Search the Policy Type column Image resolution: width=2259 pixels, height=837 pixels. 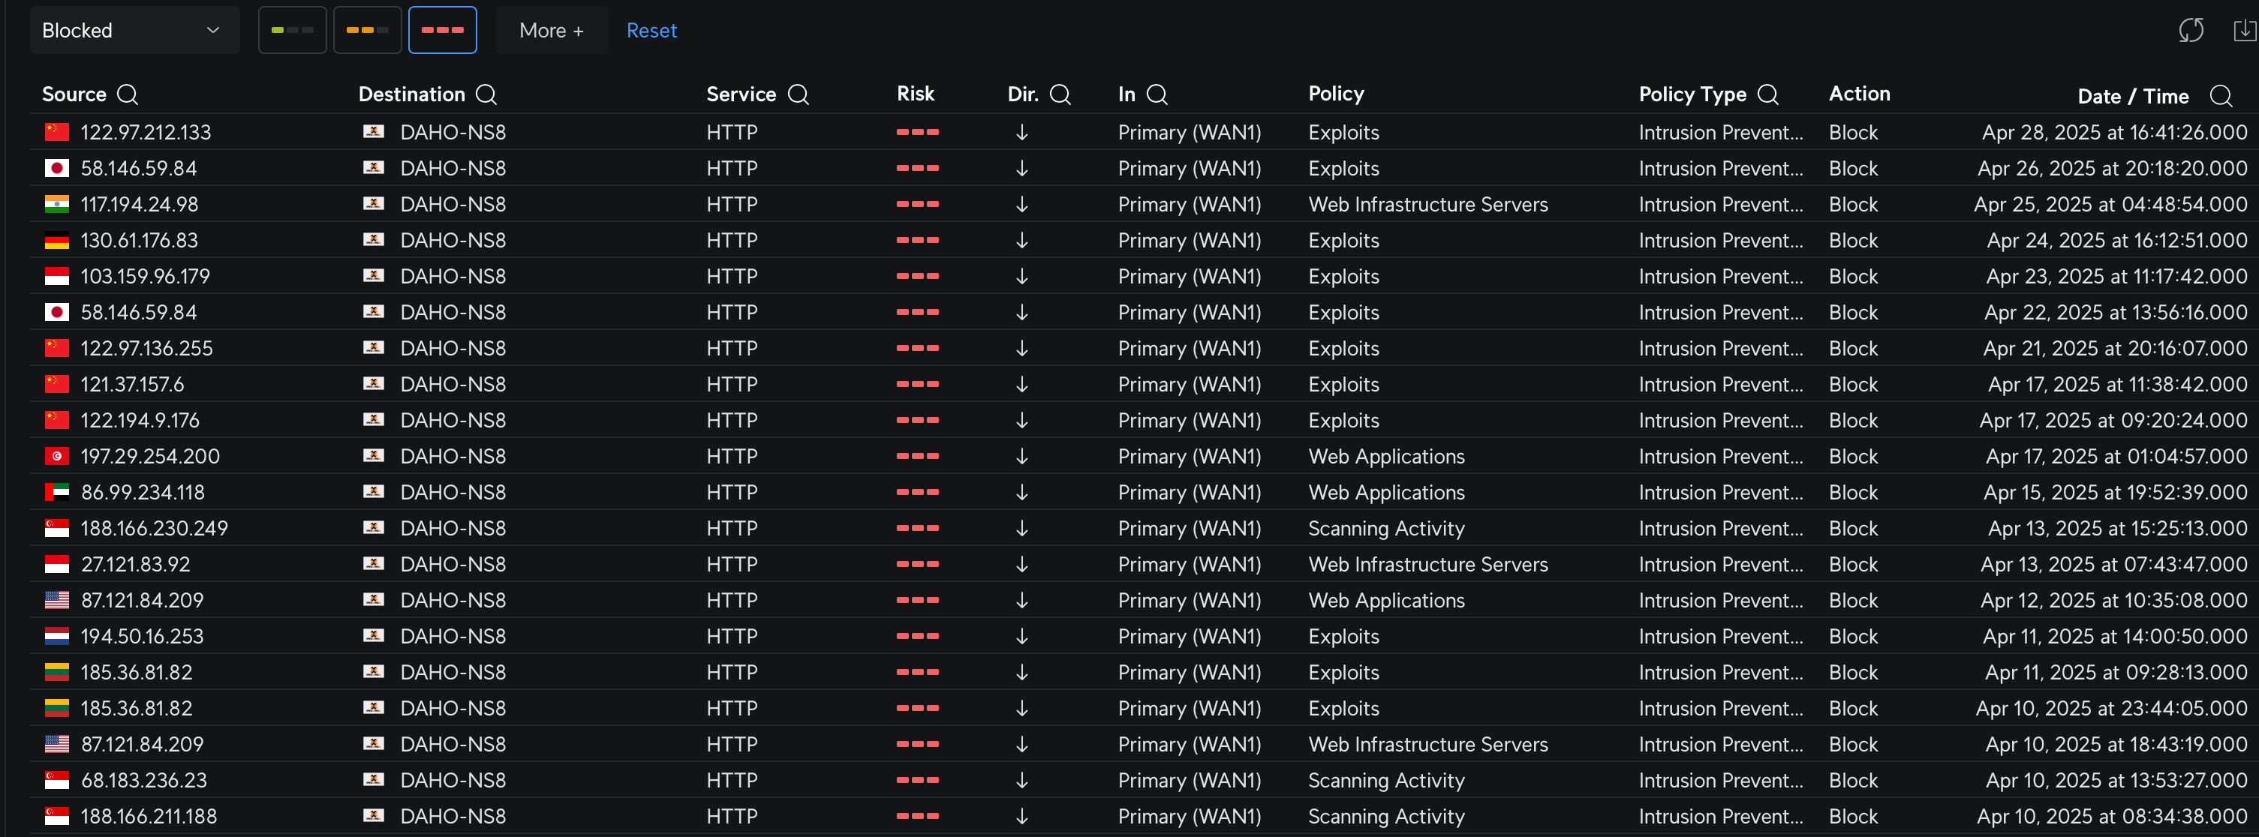[x=1768, y=94]
